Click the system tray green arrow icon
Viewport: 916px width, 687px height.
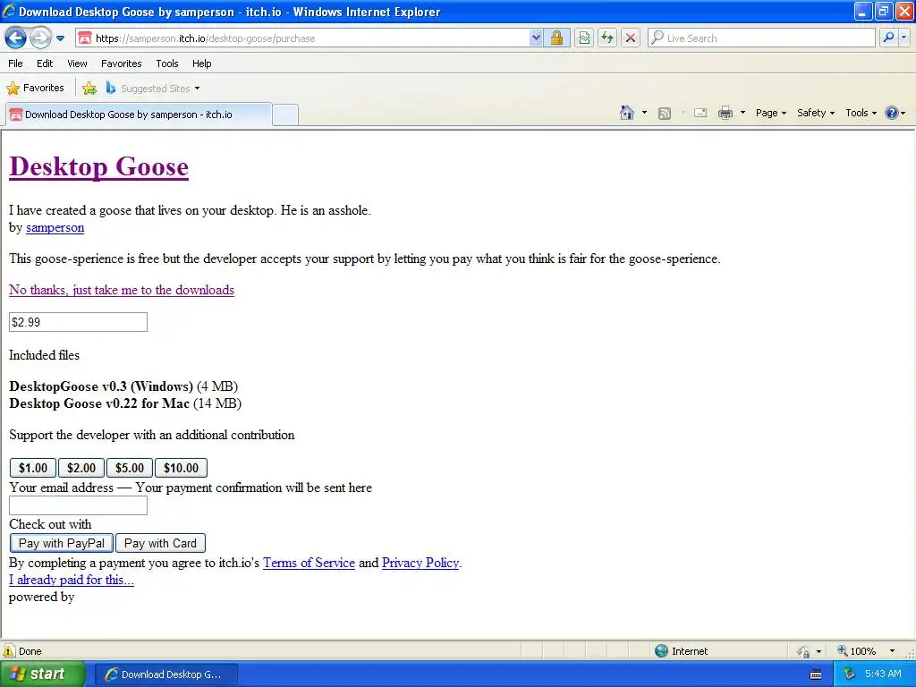850,674
